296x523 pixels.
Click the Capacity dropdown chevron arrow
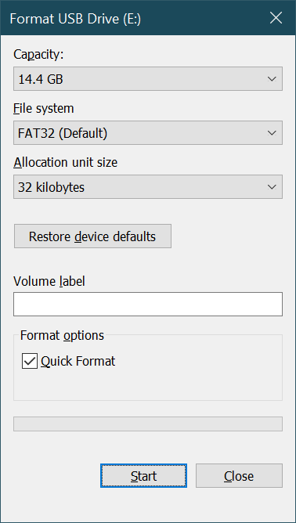tap(272, 79)
